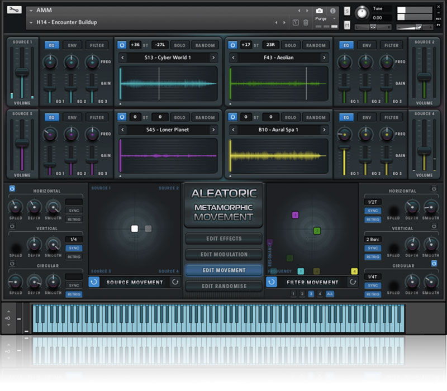Enable SOLO for the F43 - Aeolian source

point(290,45)
